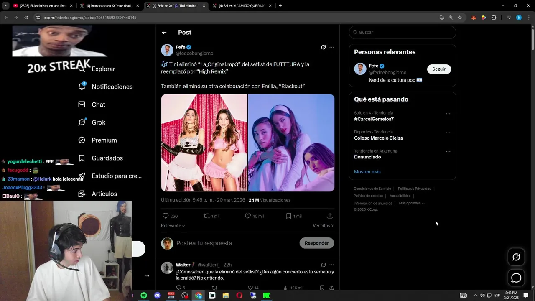535x301 pixels.
Task: Expand Más opciones in the footer
Action: point(411,203)
